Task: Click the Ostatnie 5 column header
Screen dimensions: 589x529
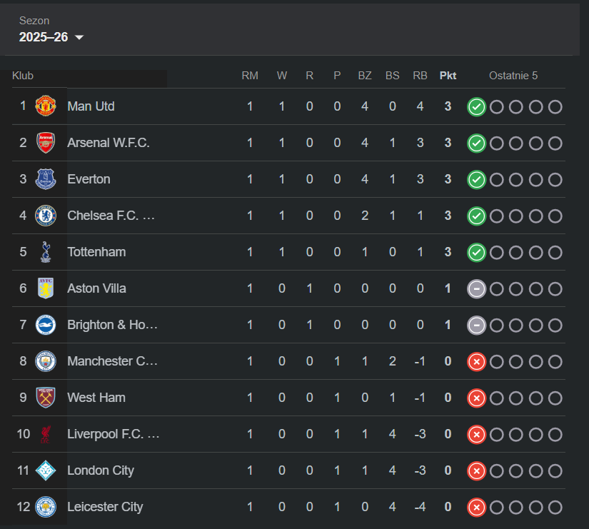Action: pos(513,76)
